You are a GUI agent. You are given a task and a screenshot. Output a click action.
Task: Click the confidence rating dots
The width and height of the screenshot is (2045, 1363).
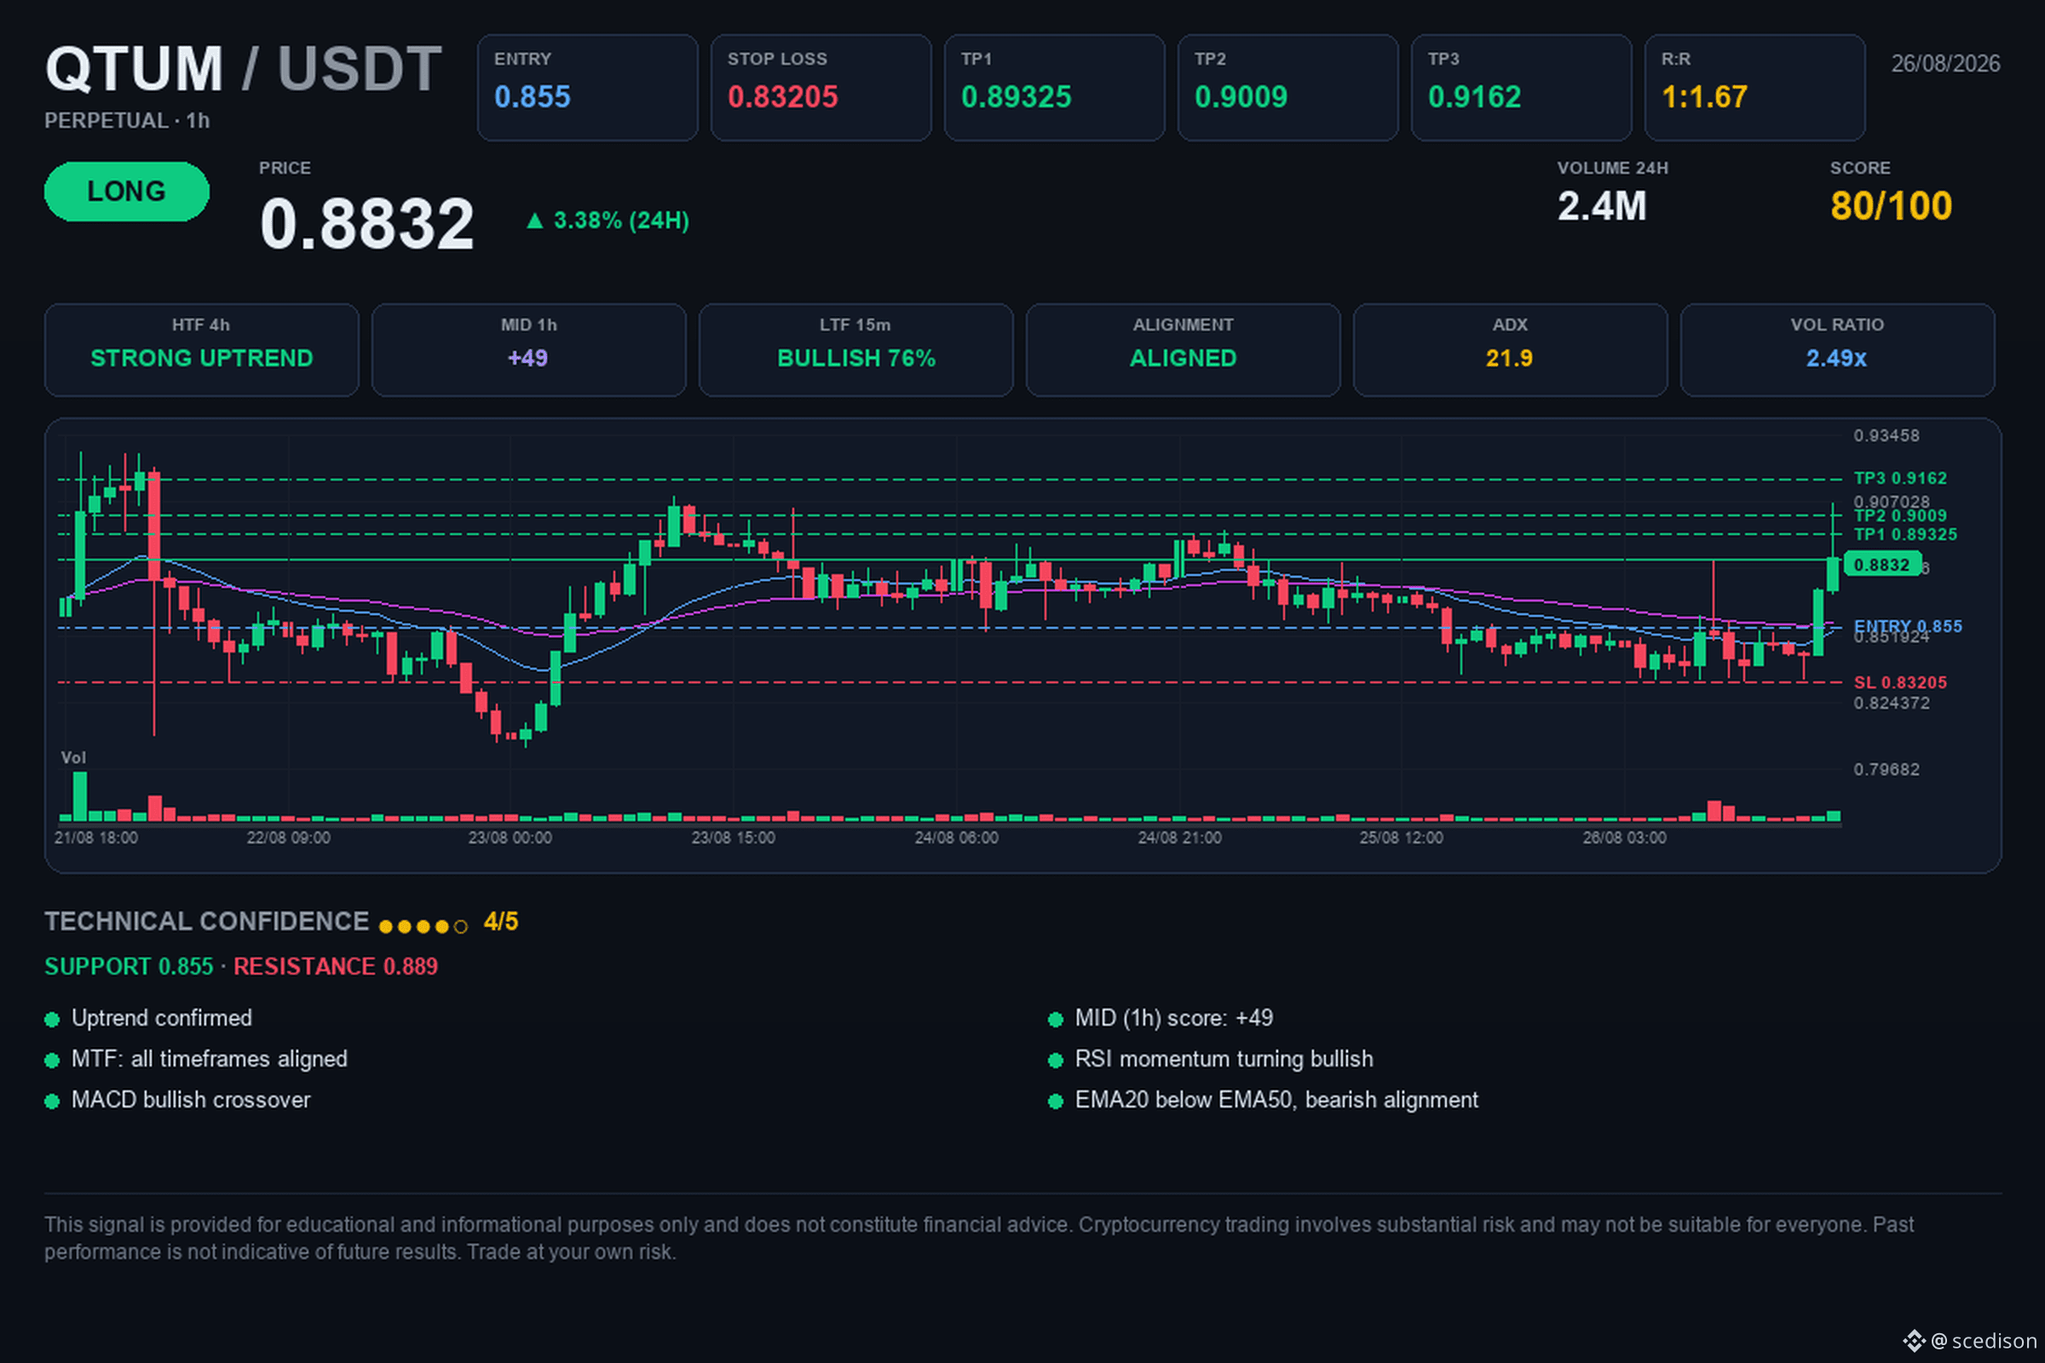coord(423,927)
